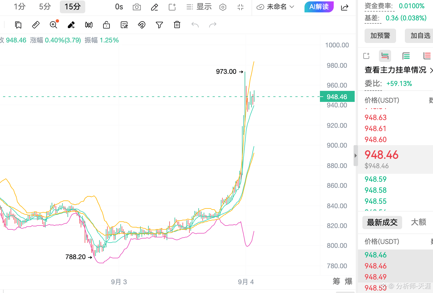
Task: Collapse the right panel arrow handle
Action: click(356, 156)
